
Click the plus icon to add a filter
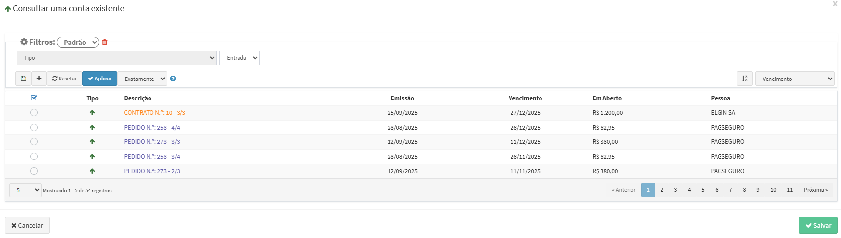coord(39,79)
